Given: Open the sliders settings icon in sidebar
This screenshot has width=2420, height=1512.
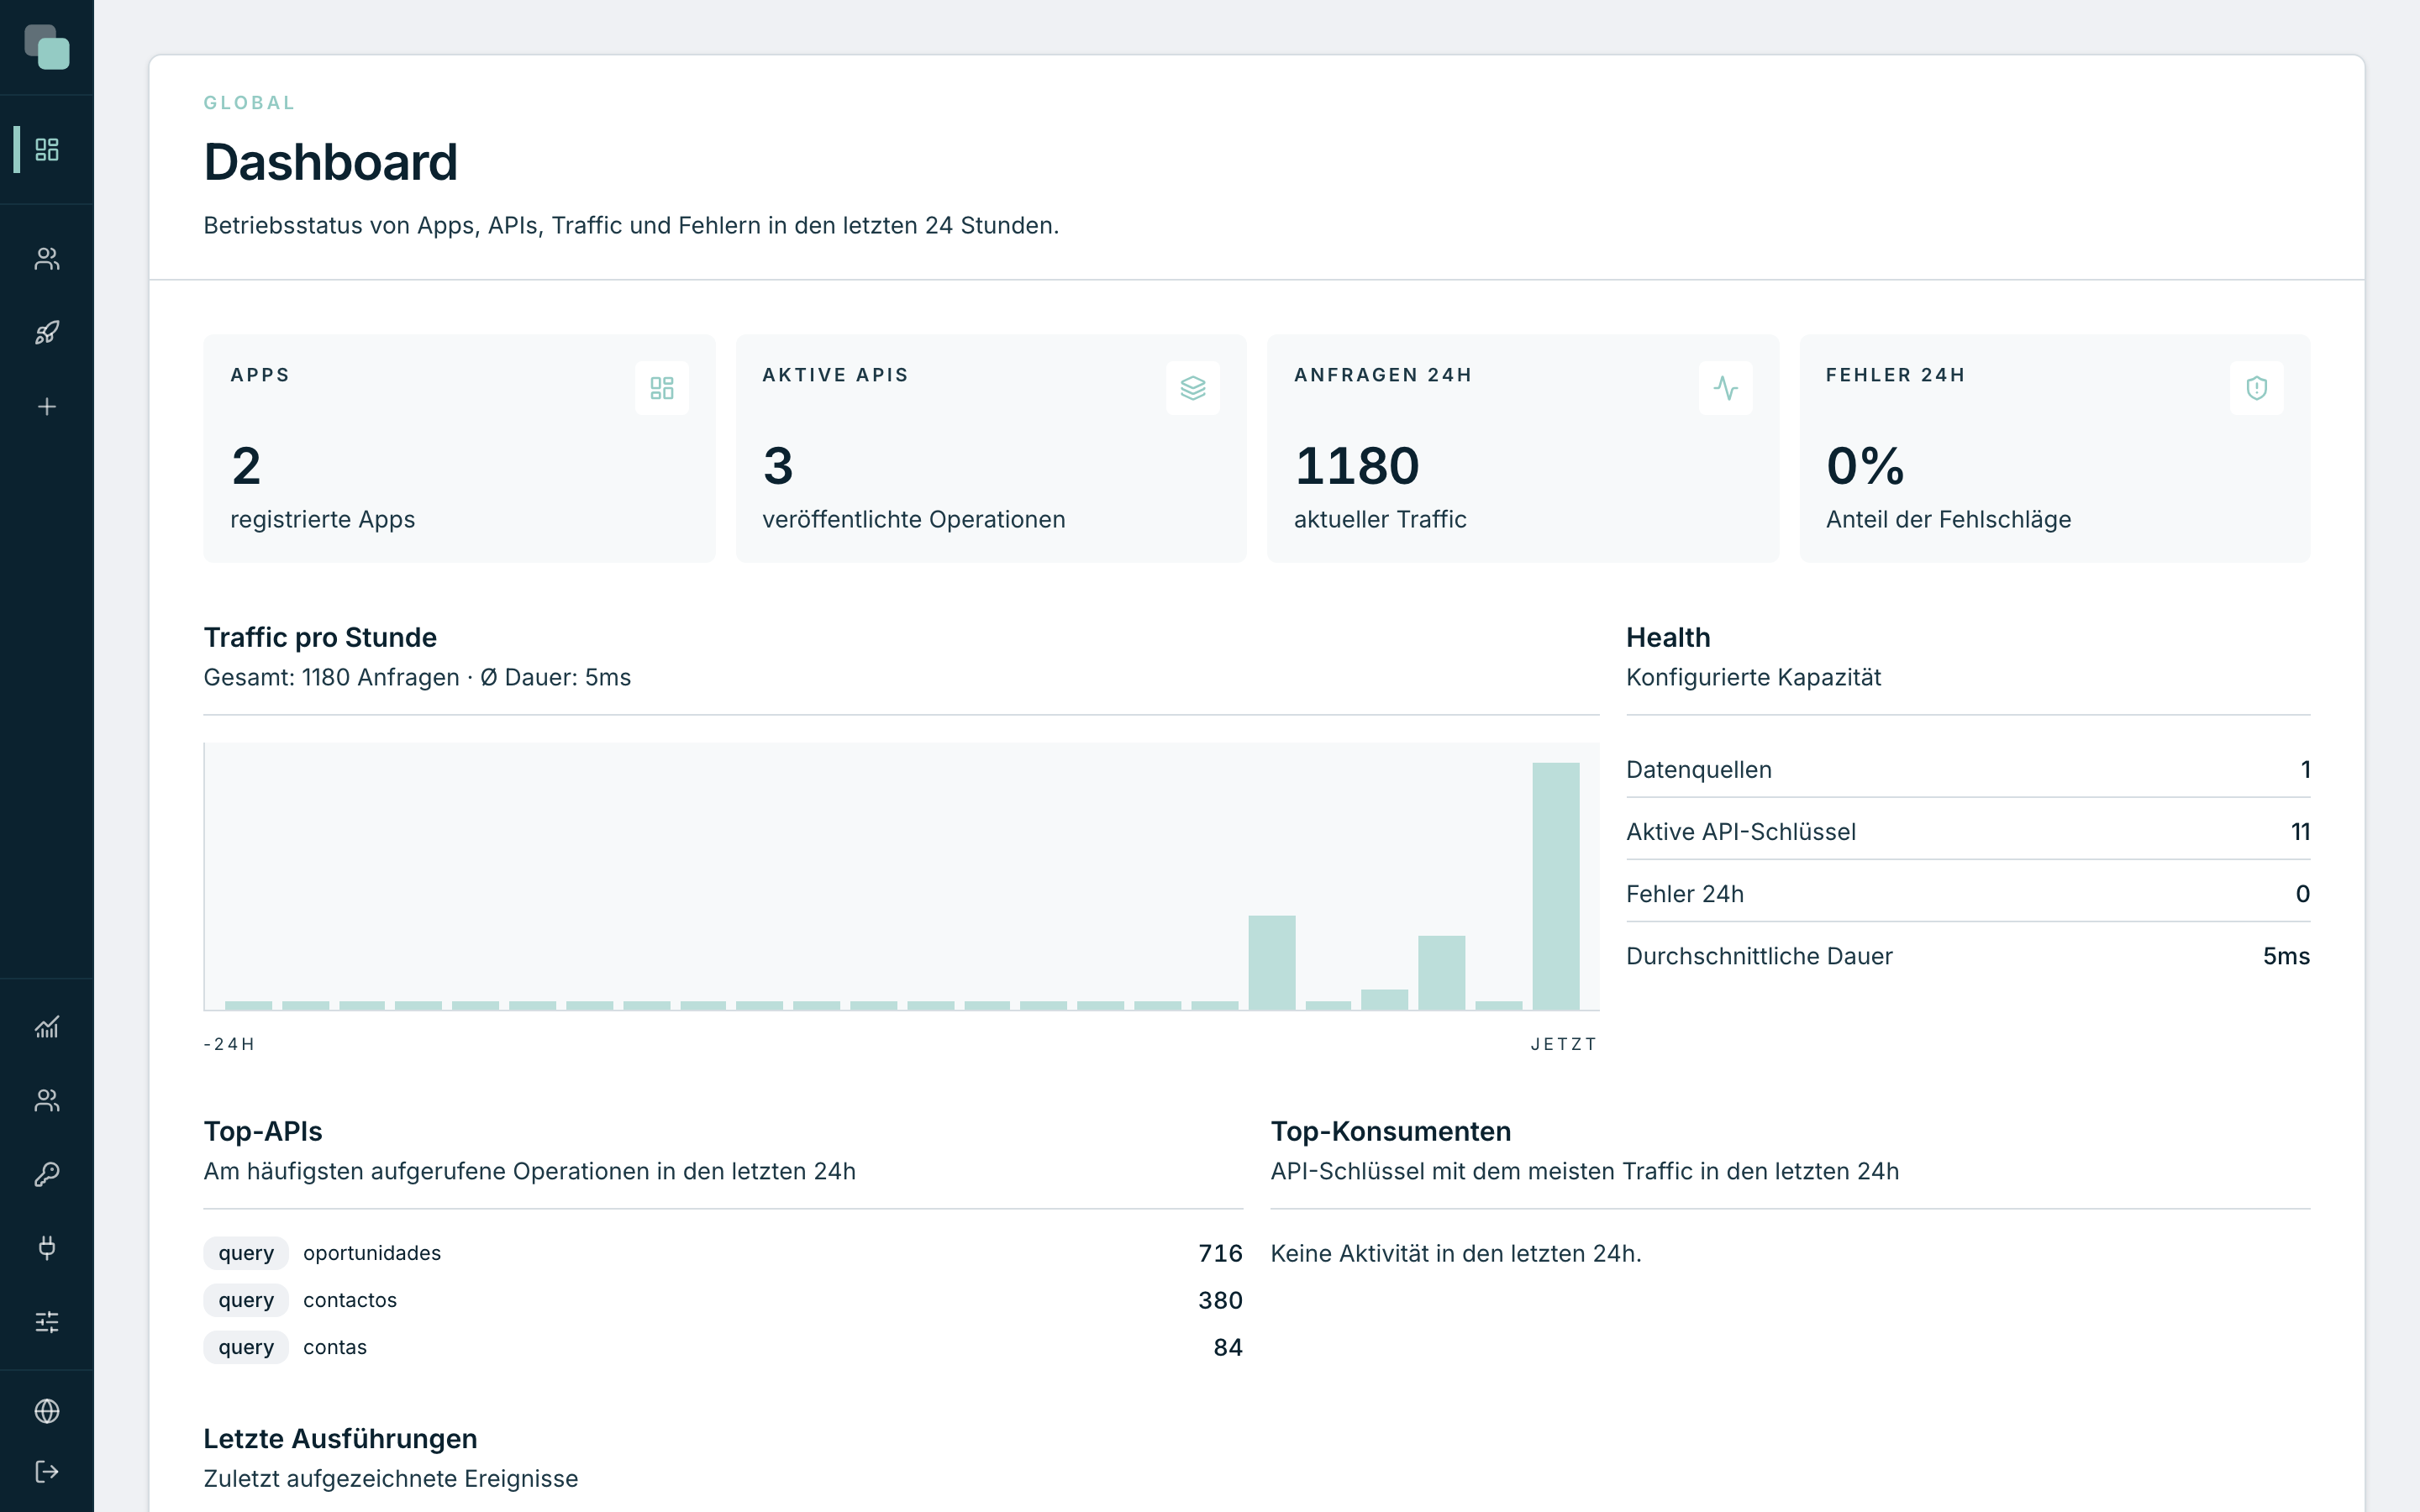Looking at the screenshot, I should [47, 1322].
